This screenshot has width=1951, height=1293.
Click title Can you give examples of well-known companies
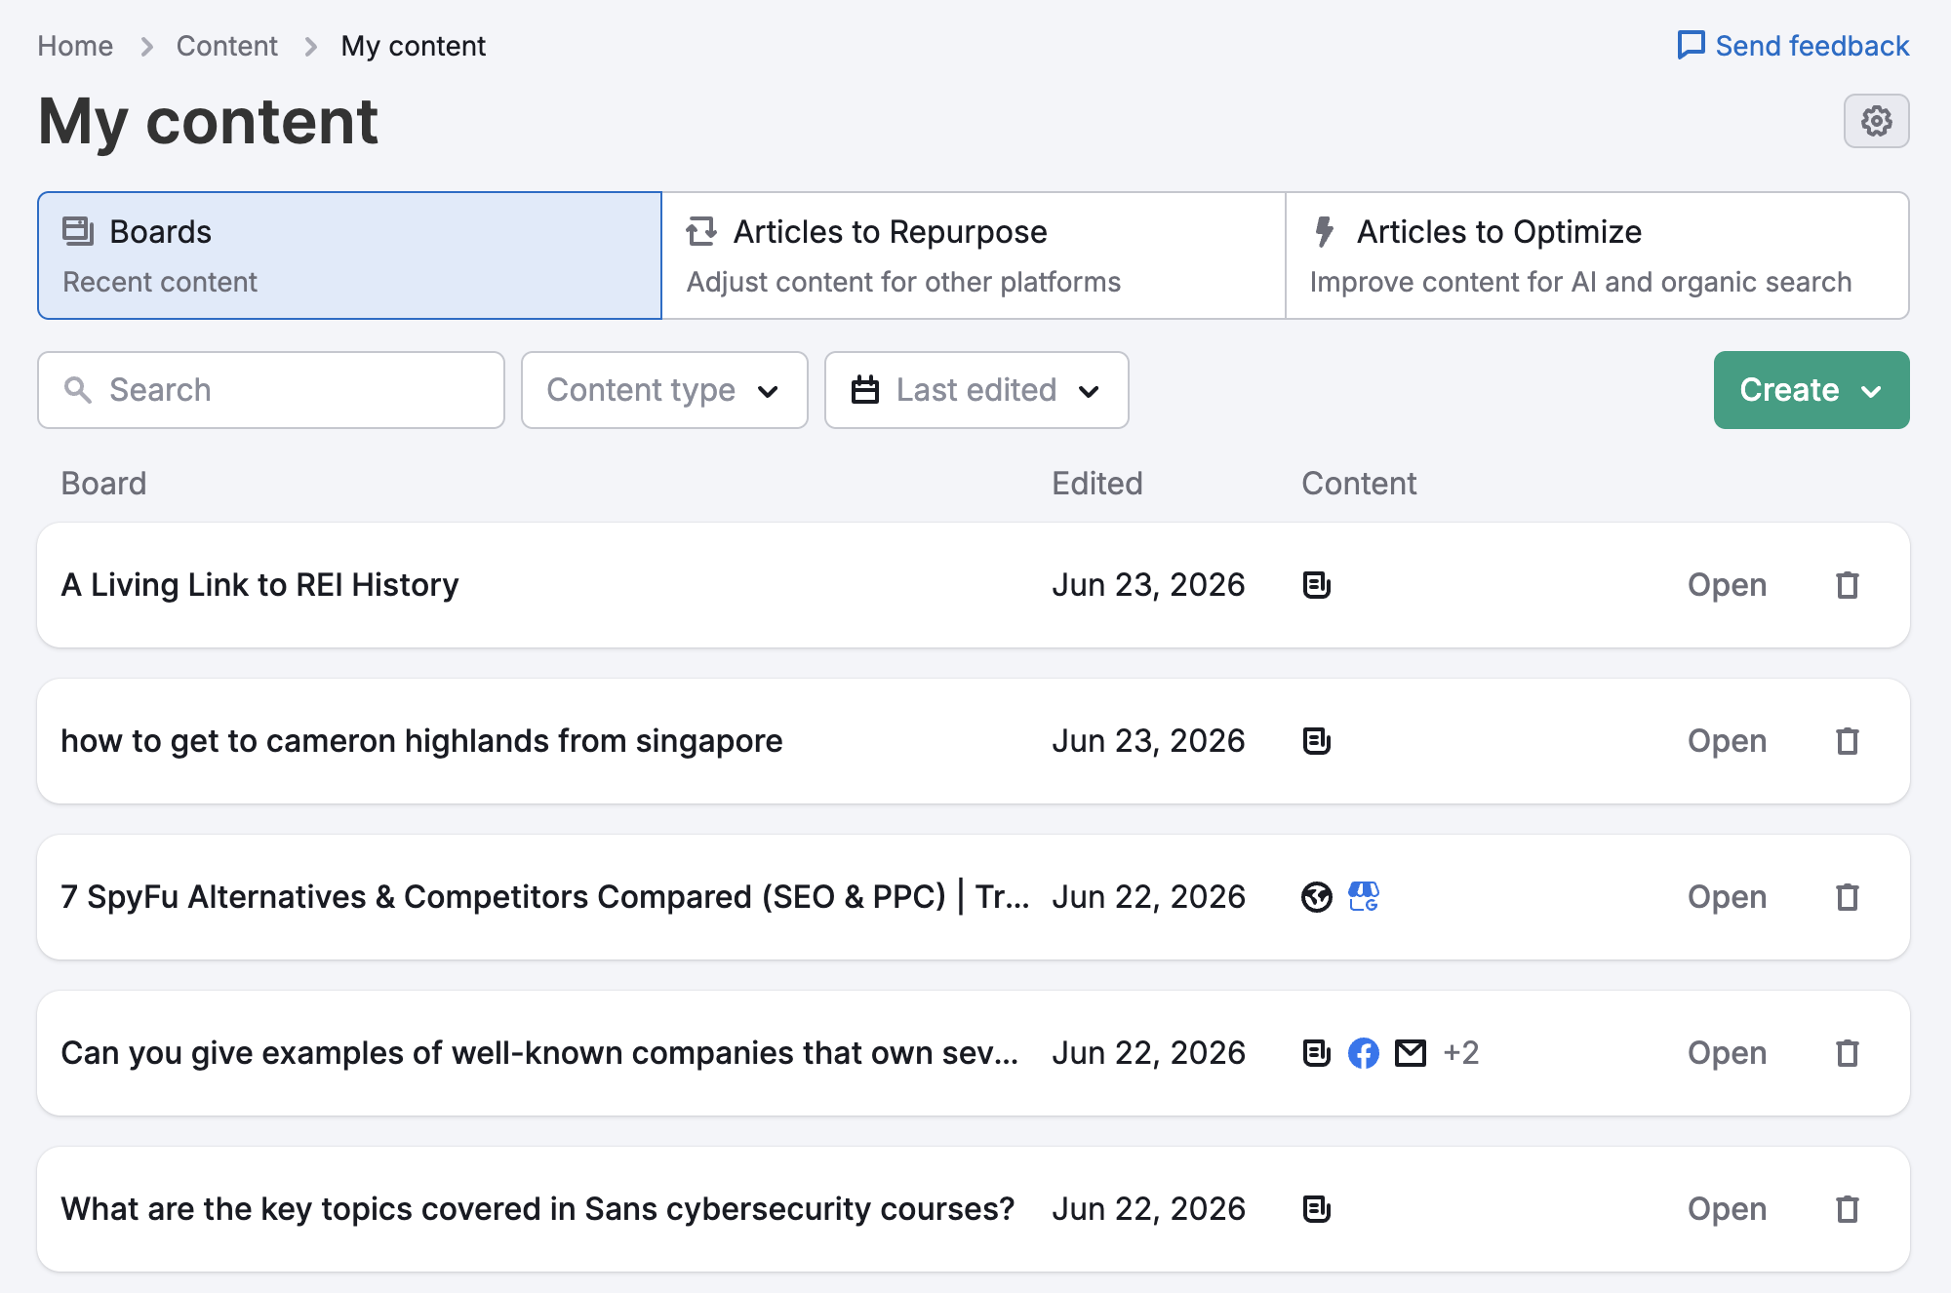539,1053
